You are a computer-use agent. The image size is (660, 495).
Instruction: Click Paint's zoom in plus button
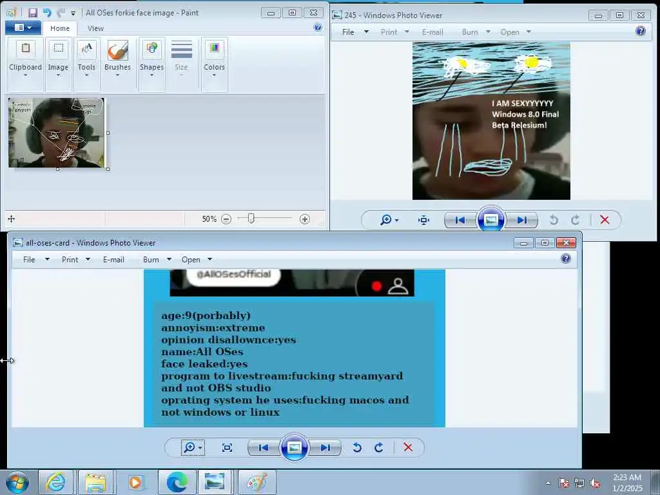pyautogui.click(x=305, y=219)
